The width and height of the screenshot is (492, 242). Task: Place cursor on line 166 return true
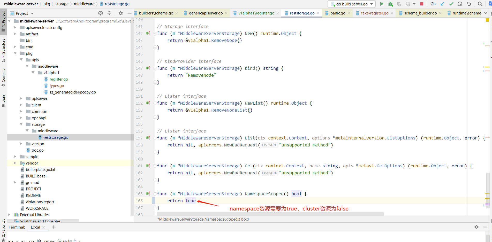(181, 201)
